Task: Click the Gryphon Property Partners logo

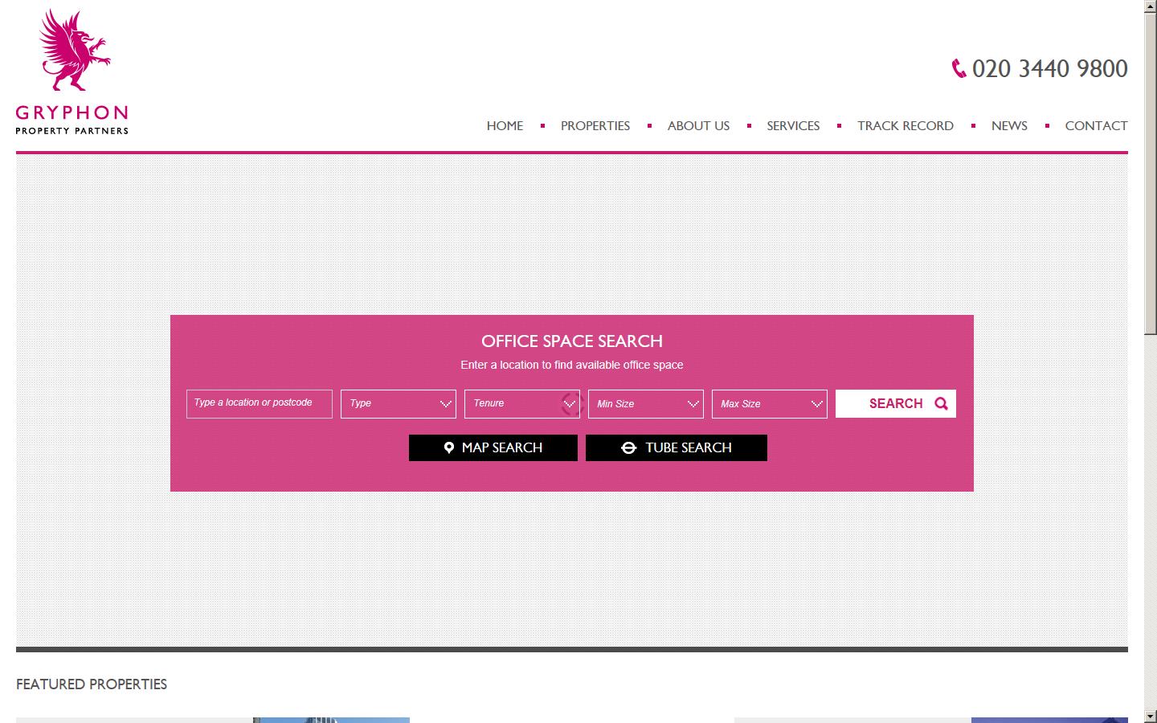Action: pos(72,71)
